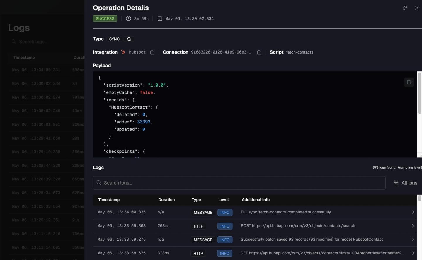The height and width of the screenshot is (260, 422).
Task: Open background log row May 06, 13:34:00.331
Action: (47, 70)
